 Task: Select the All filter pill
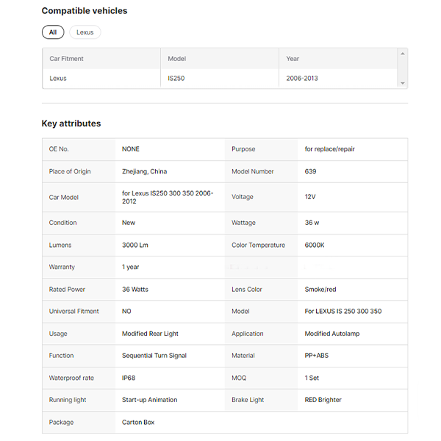tap(52, 32)
